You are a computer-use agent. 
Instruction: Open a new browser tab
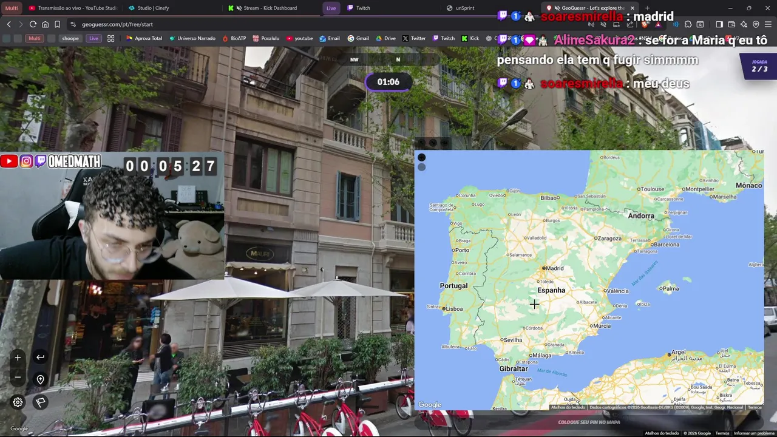647,8
